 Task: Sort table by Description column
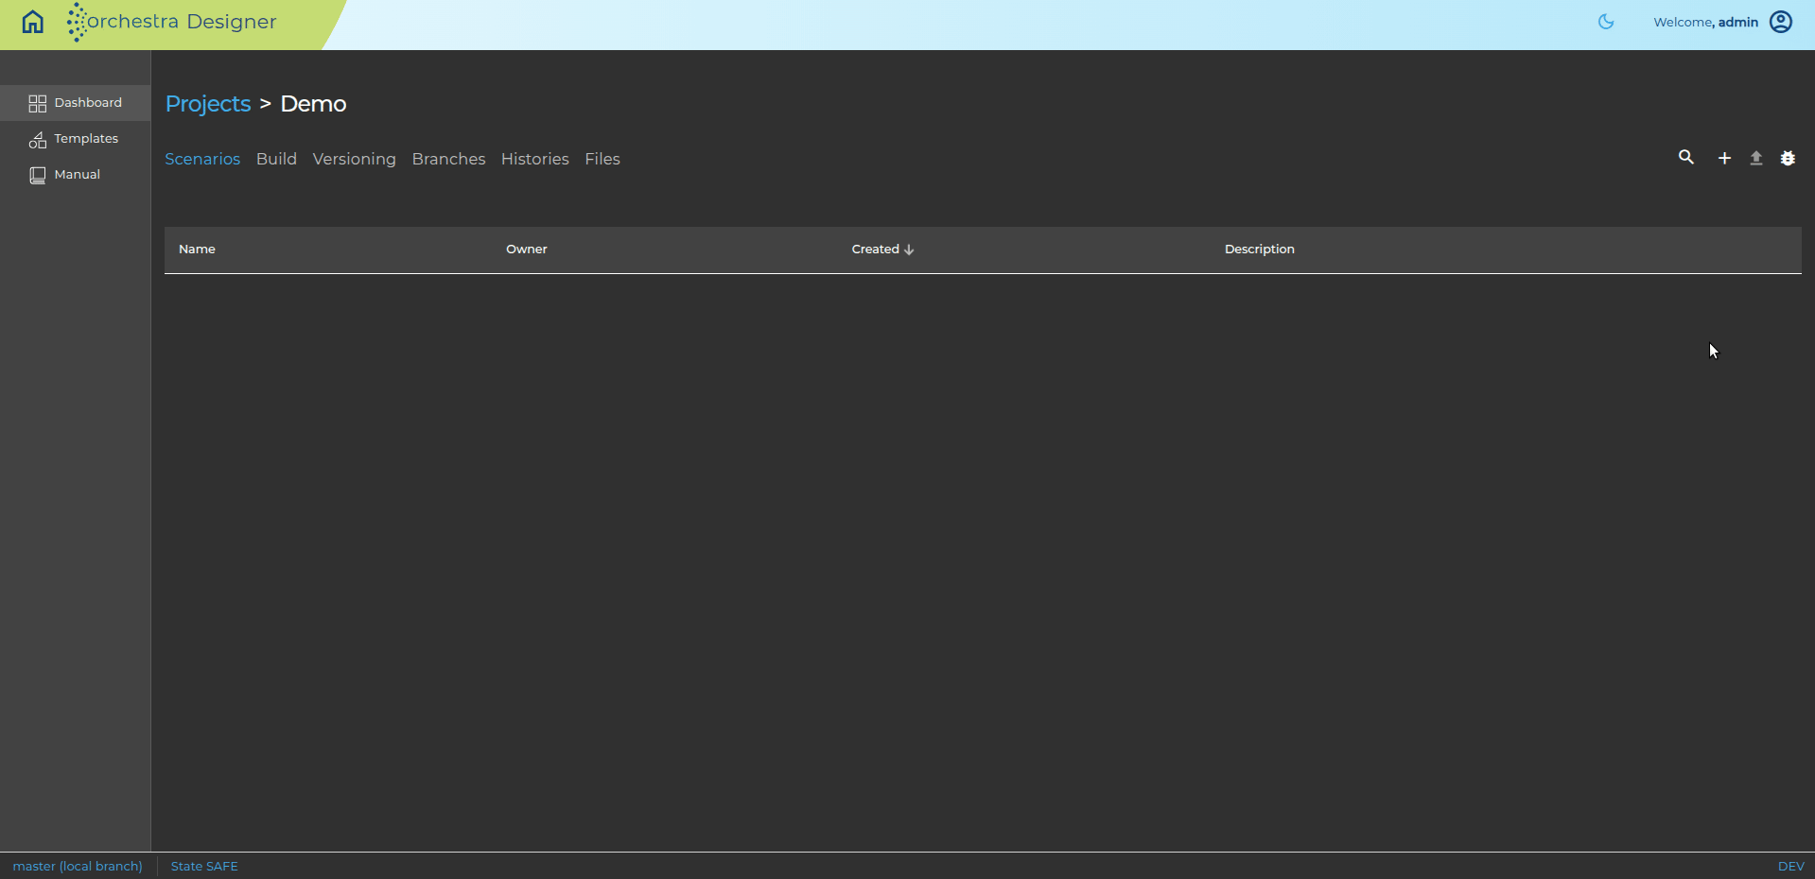coord(1260,250)
